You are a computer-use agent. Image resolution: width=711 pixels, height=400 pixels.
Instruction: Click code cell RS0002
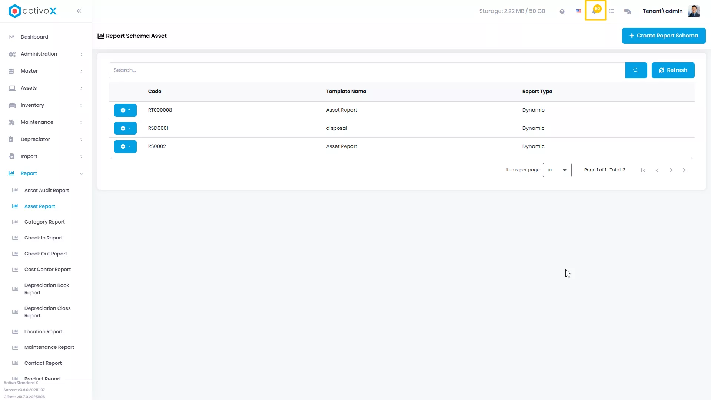tap(157, 146)
